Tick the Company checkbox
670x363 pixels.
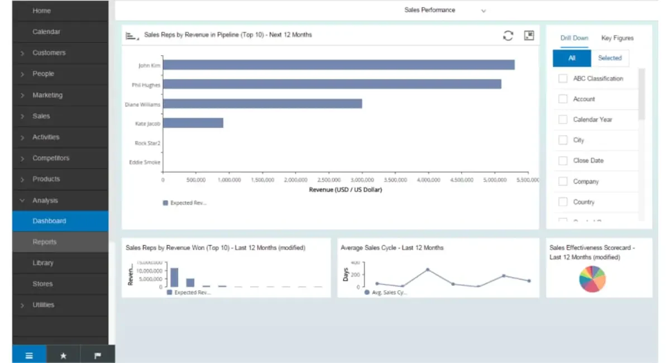[x=563, y=181]
